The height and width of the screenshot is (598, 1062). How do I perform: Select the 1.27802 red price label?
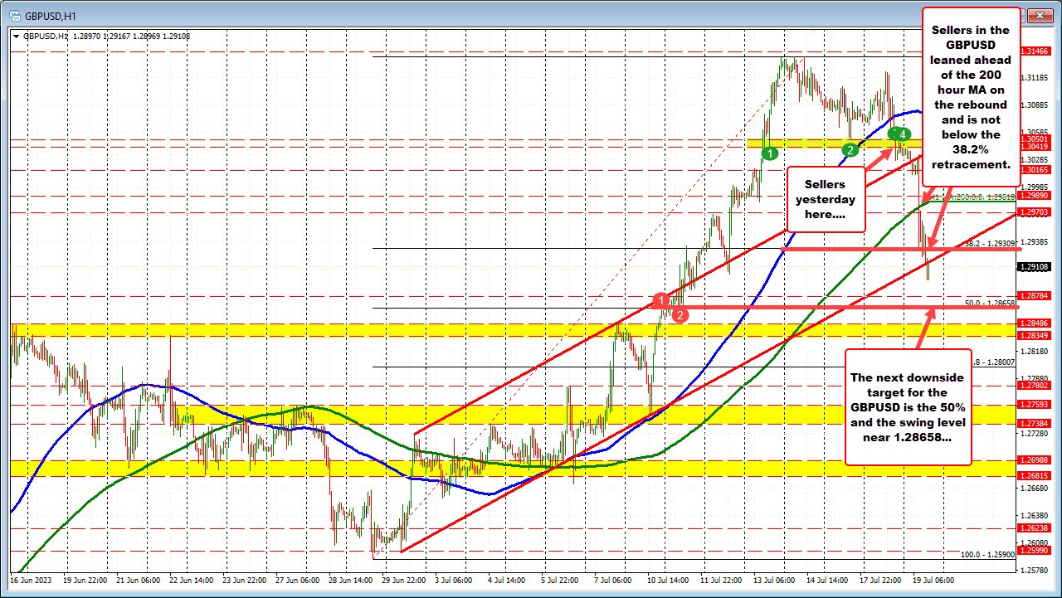(x=1035, y=386)
